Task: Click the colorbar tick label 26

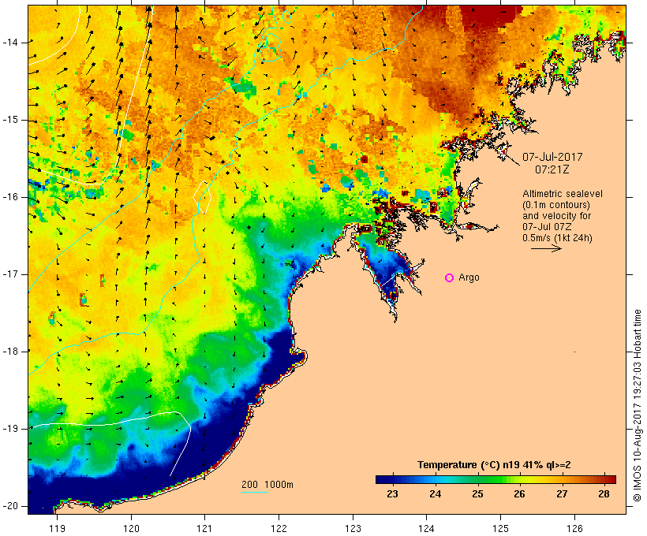Action: tap(519, 494)
